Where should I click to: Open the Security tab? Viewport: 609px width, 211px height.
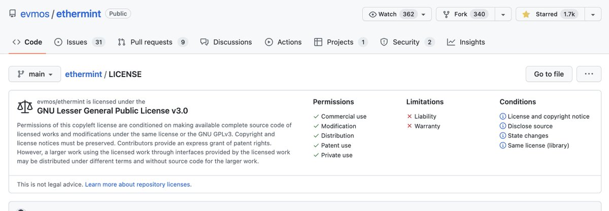tap(408, 42)
